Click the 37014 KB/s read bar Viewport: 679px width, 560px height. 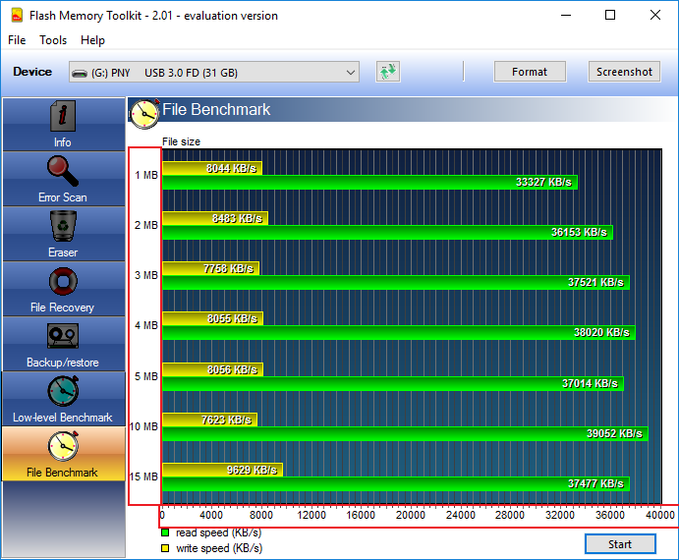(393, 383)
